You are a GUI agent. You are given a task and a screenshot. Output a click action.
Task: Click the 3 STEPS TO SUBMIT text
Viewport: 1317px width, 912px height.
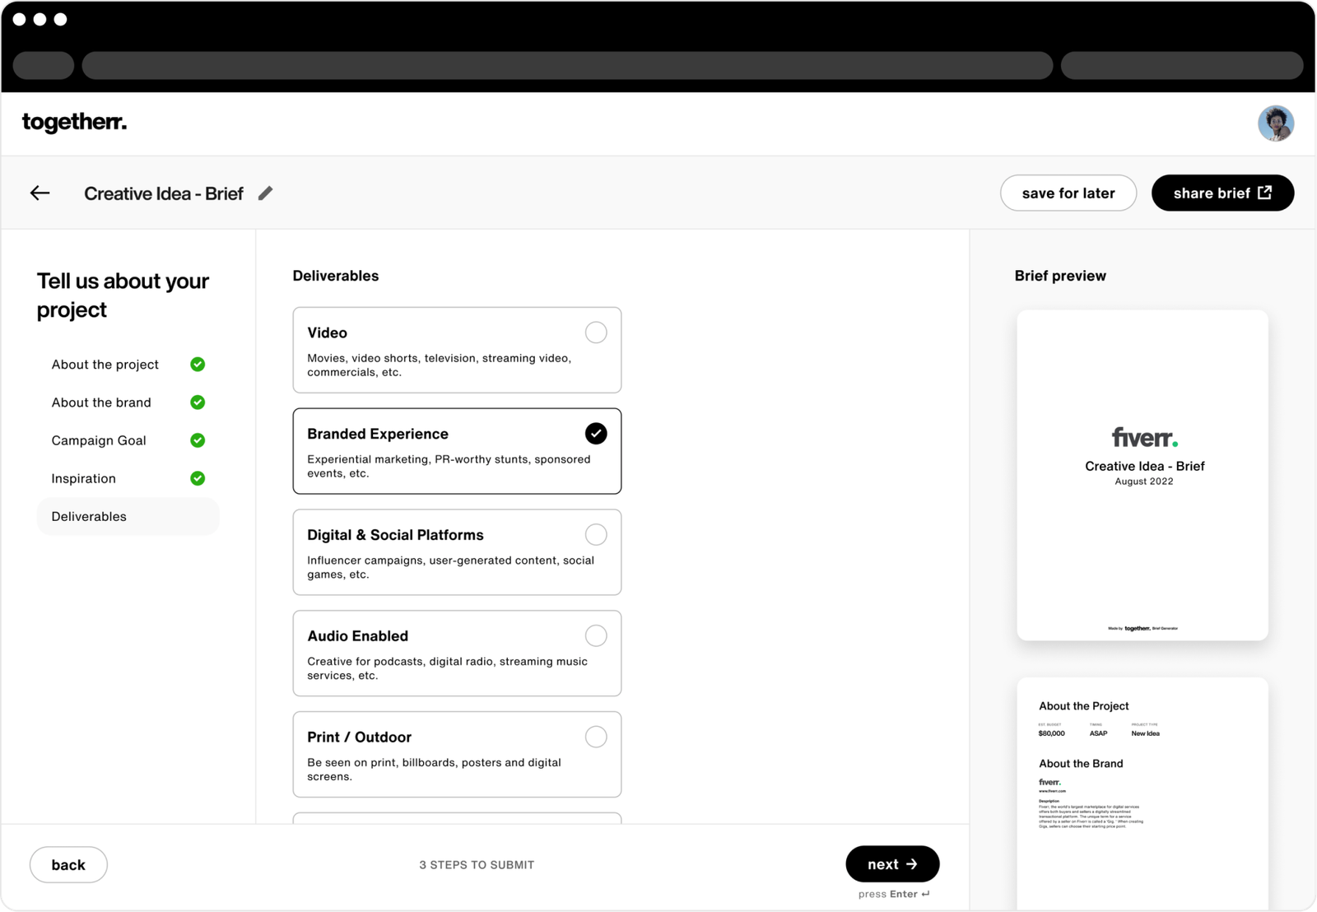pos(477,865)
